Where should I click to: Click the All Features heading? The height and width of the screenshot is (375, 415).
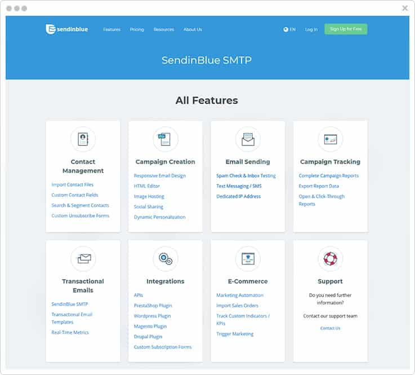(x=207, y=100)
